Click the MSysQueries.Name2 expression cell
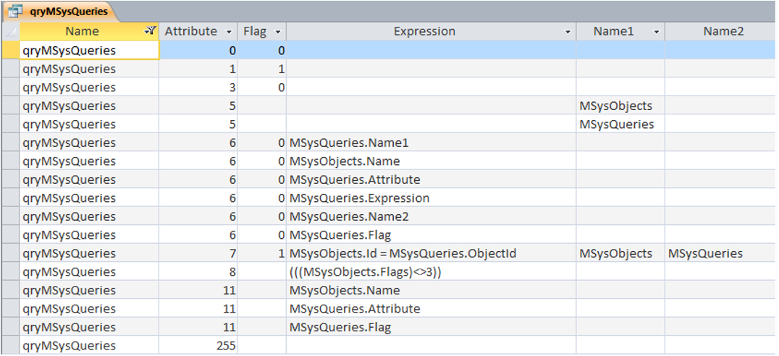This screenshot has width=779, height=356. click(x=431, y=216)
